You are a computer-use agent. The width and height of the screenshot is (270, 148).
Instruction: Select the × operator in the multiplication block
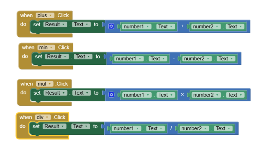pyautogui.click(x=182, y=95)
